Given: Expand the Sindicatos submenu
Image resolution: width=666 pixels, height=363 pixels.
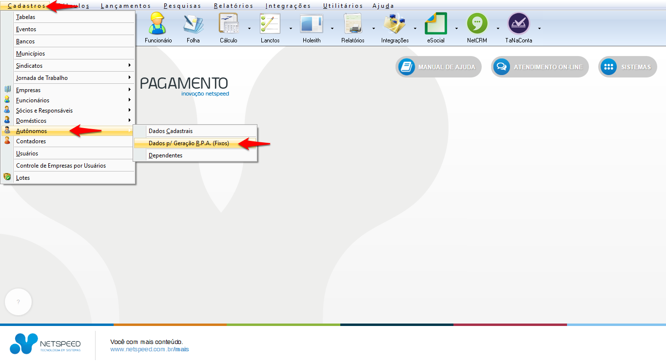Looking at the screenshot, I should click(73, 66).
